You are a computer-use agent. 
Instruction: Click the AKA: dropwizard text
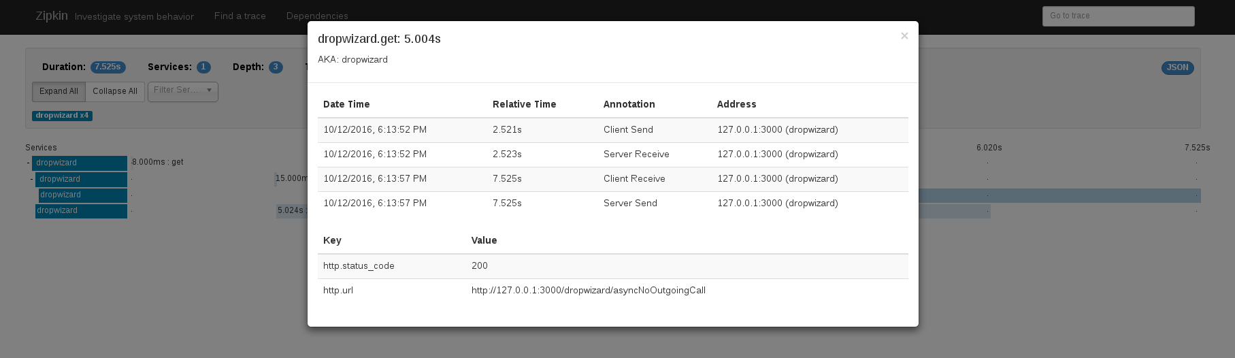tap(352, 60)
